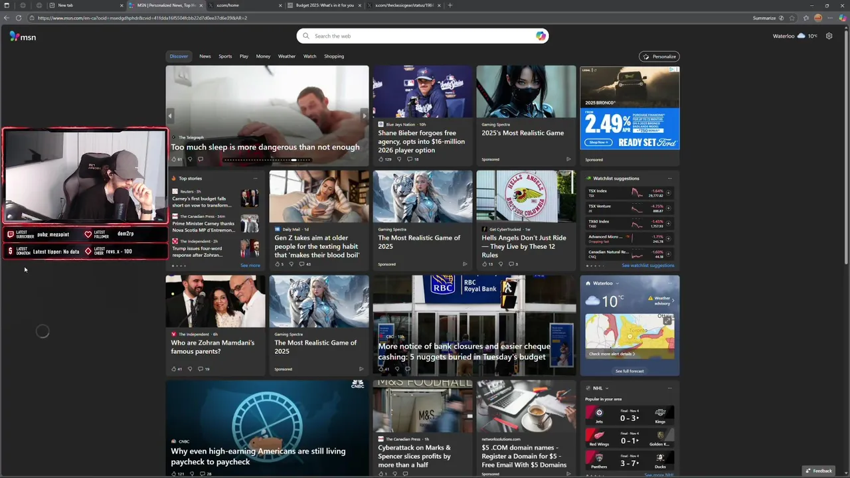Image resolution: width=850 pixels, height=478 pixels.
Task: Open comments on Mamdani parents article
Action: 201,369
